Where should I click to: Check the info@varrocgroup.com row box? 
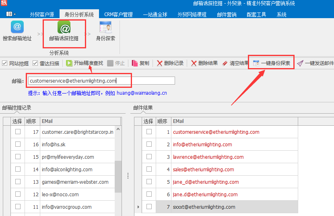click(x=18, y=206)
